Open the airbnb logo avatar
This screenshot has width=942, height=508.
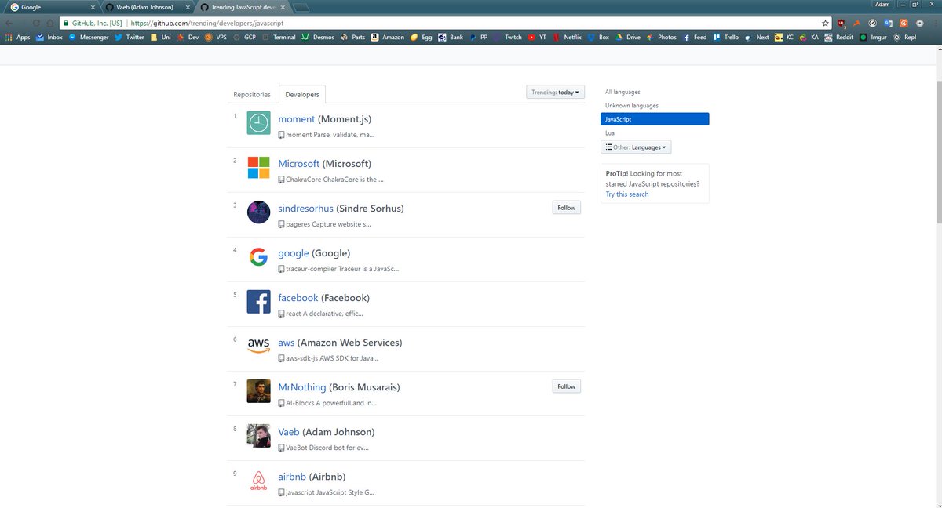point(258,481)
